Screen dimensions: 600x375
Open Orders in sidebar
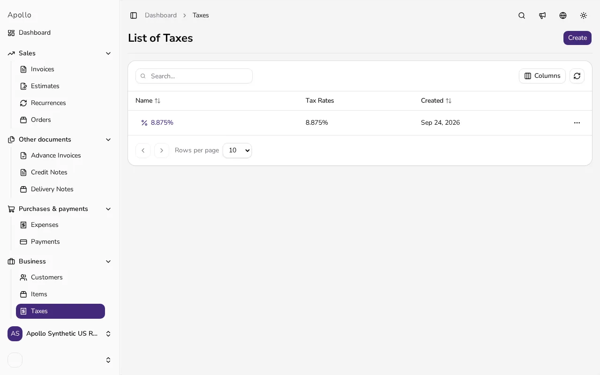(x=60, y=120)
